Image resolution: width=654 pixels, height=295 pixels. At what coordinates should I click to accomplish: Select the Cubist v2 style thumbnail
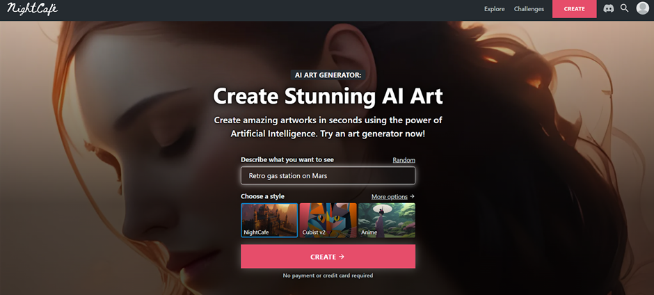(328, 221)
